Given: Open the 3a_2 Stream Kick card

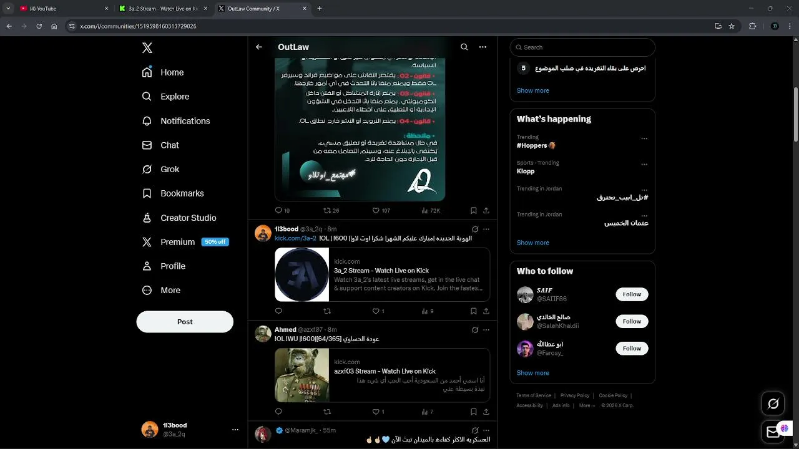Looking at the screenshot, I should (382, 274).
